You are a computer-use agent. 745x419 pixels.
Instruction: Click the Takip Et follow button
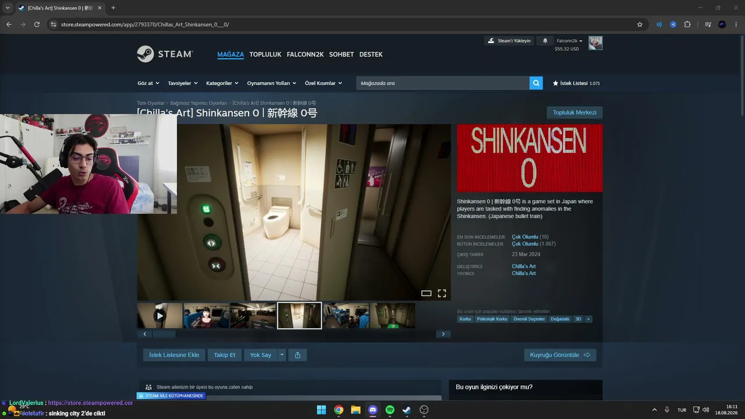pyautogui.click(x=225, y=355)
